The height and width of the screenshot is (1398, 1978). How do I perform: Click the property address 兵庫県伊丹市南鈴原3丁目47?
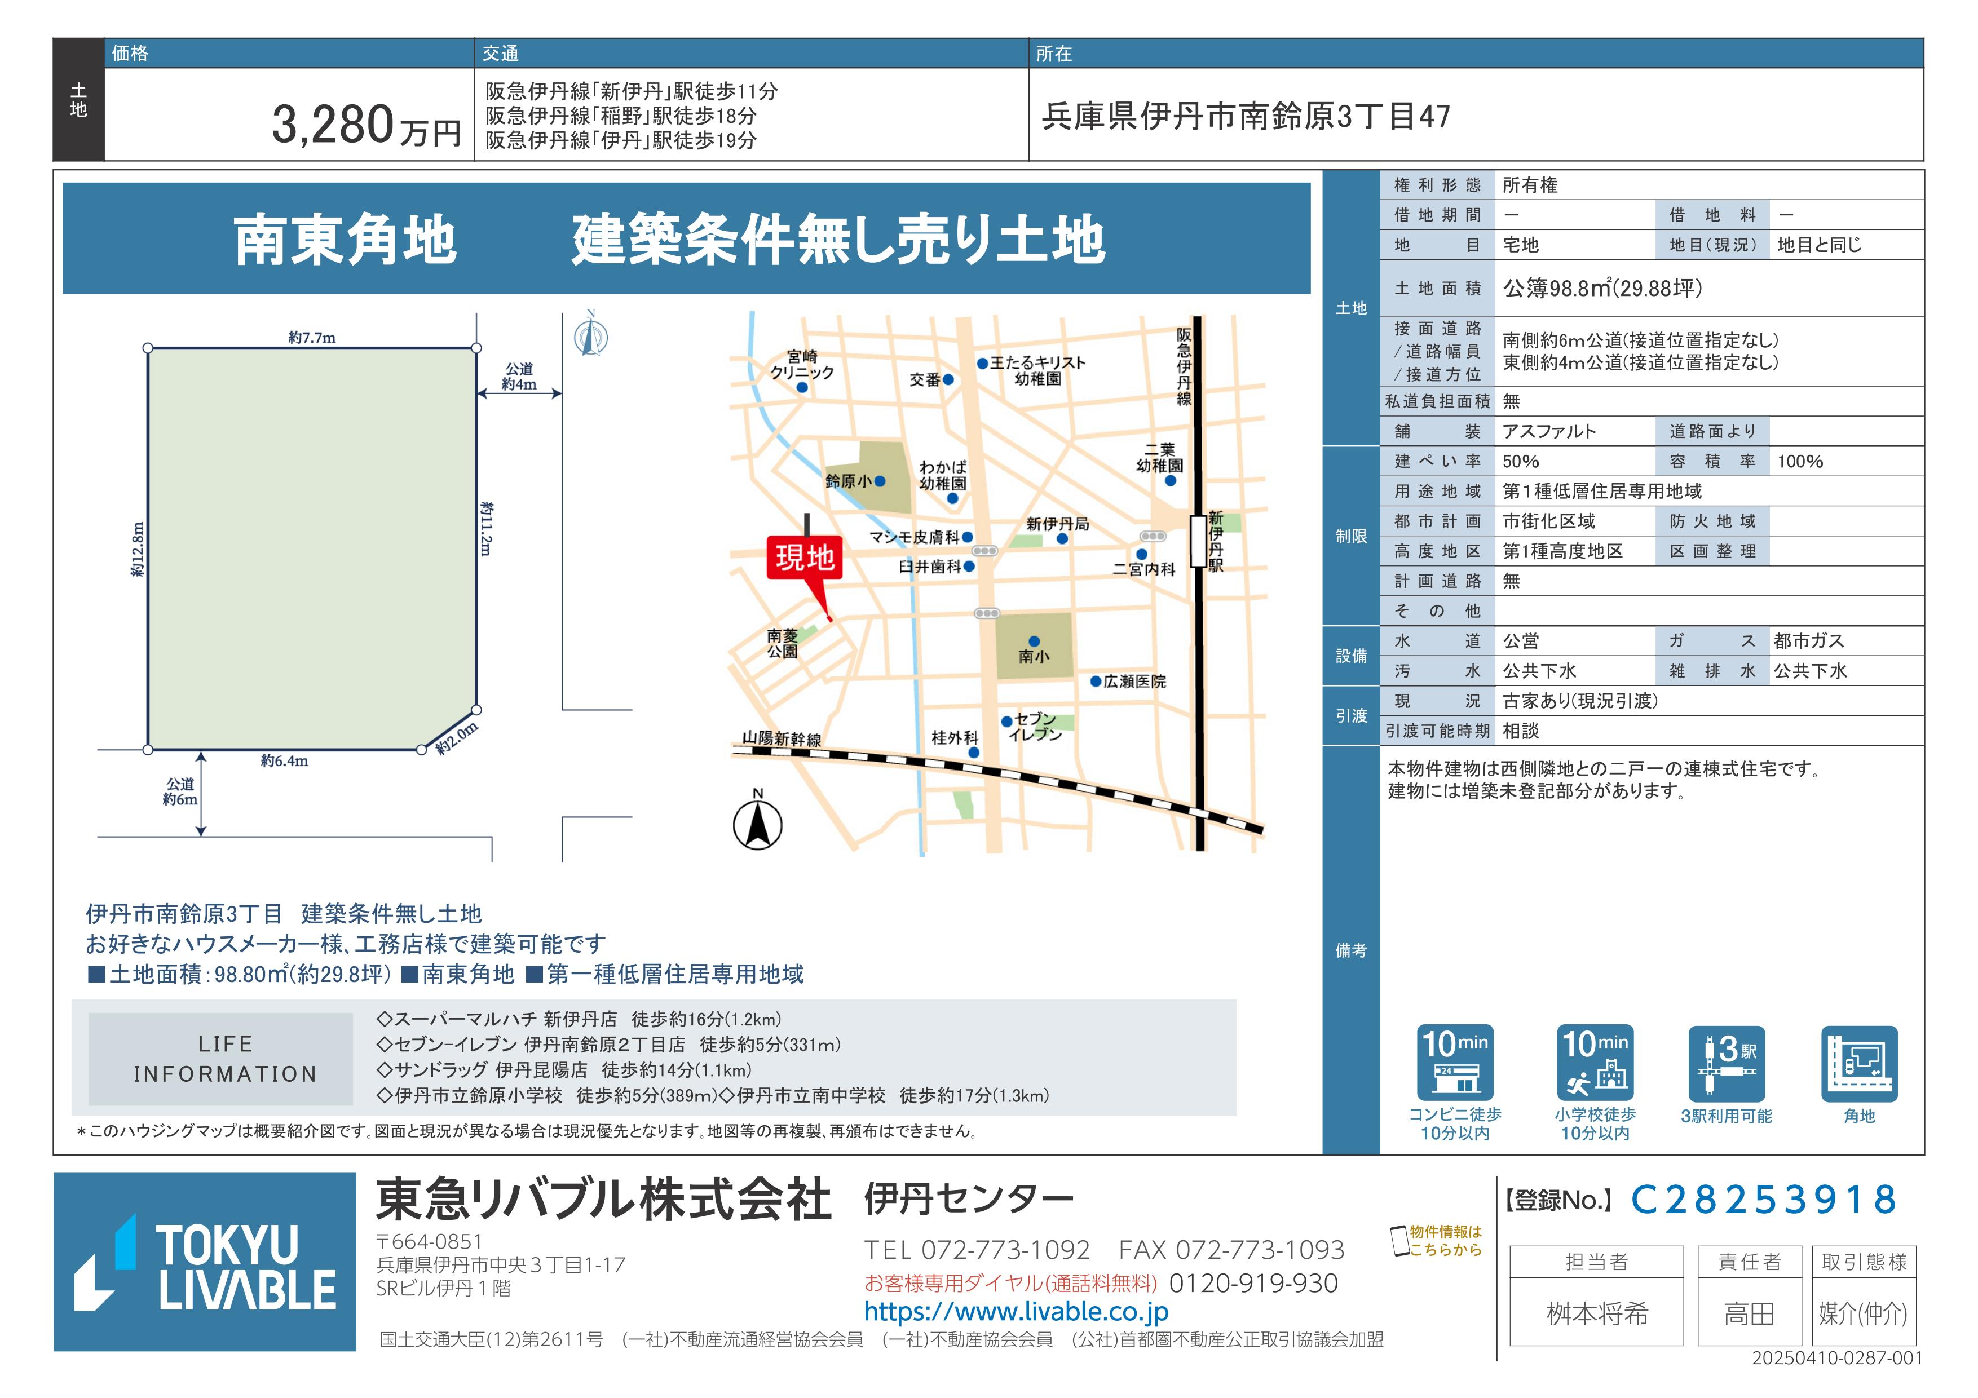click(1246, 116)
